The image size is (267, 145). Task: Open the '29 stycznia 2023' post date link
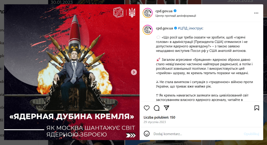tap(155, 122)
